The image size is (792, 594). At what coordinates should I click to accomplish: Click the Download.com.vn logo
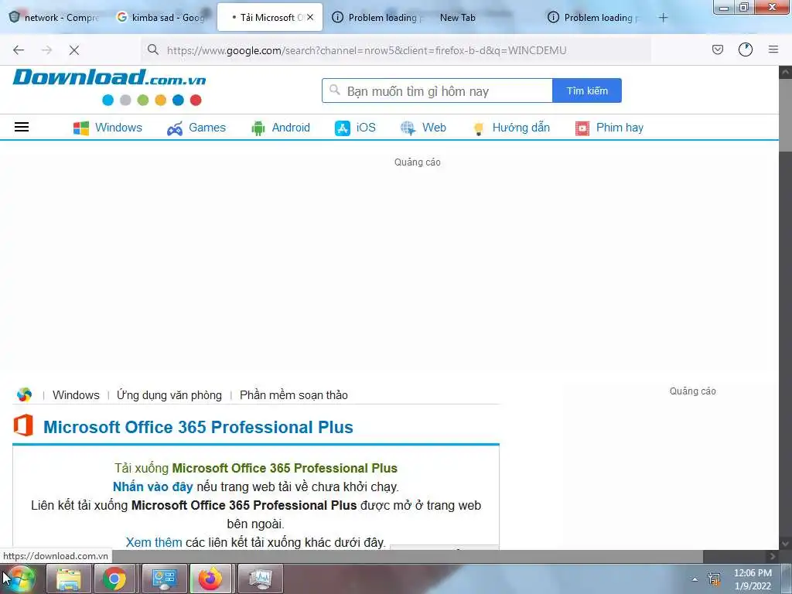(109, 86)
